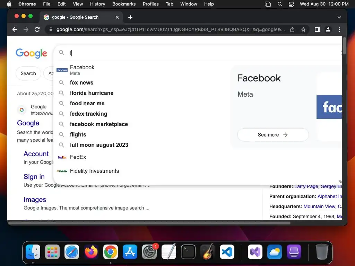This screenshot has width=355, height=266.
Task: Open Spotlight search in menu bar
Action: coord(280,4)
